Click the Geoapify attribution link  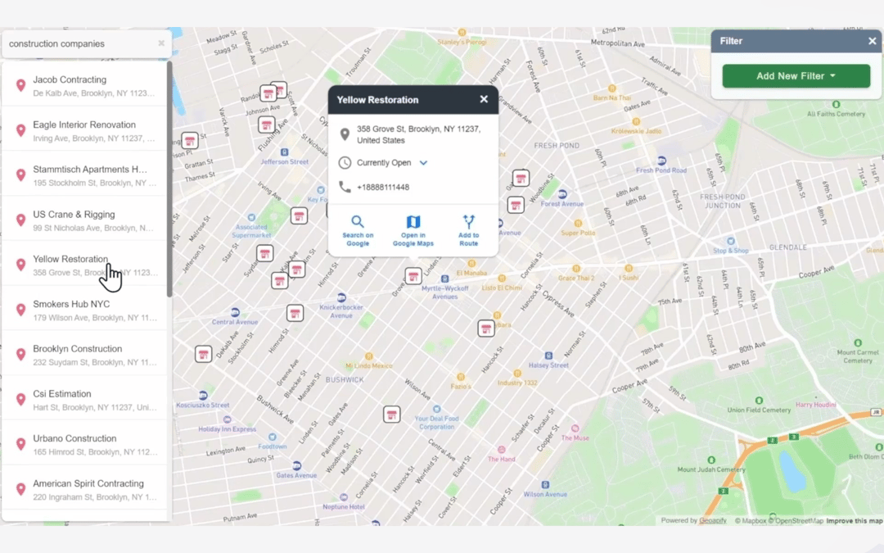coord(712,520)
